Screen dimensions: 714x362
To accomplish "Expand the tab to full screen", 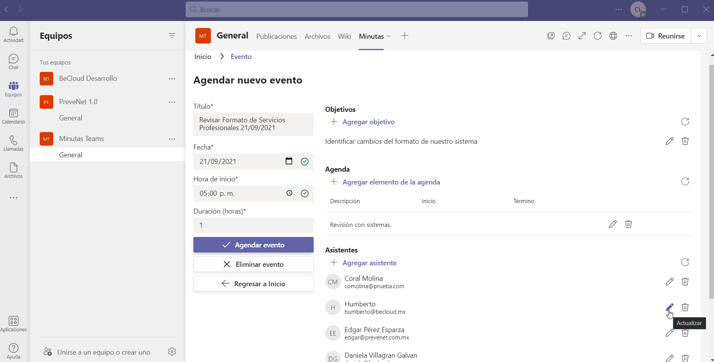I will coord(582,36).
